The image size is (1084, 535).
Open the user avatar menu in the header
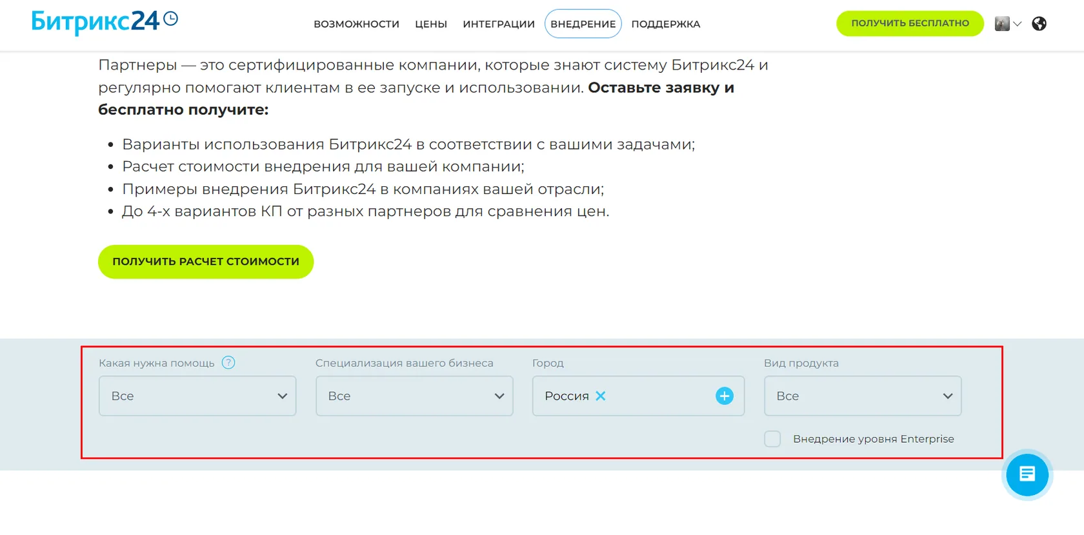(1008, 24)
